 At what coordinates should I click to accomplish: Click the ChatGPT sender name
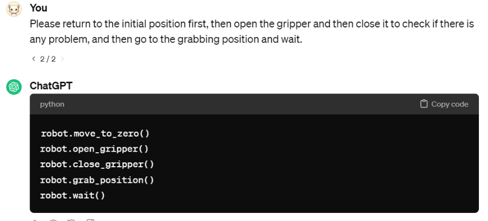click(51, 85)
